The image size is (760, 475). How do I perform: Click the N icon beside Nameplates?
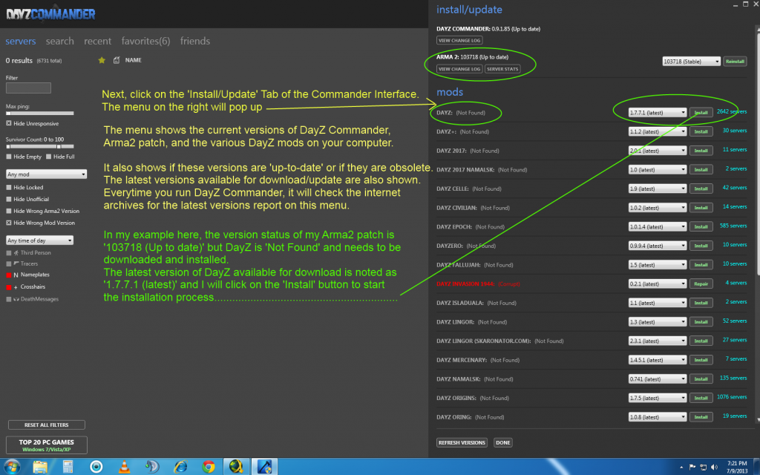click(16, 275)
